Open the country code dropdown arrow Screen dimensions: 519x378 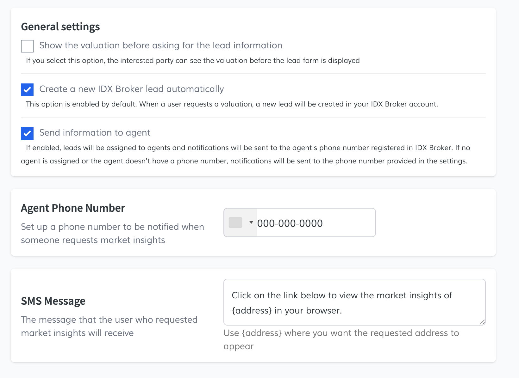pos(251,223)
